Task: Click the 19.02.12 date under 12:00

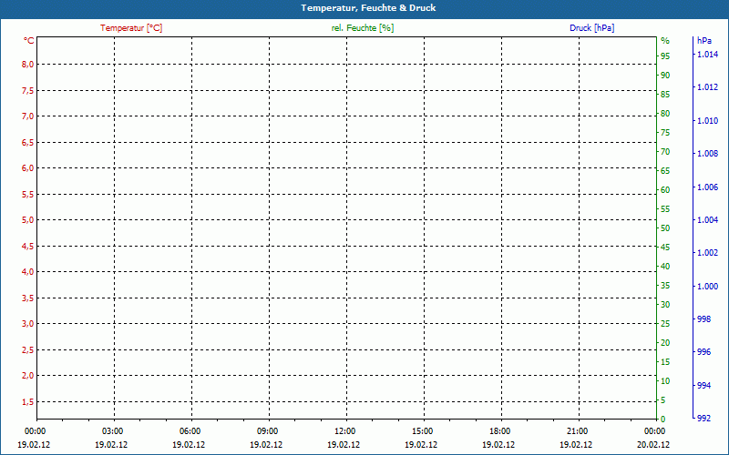Action: point(344,444)
